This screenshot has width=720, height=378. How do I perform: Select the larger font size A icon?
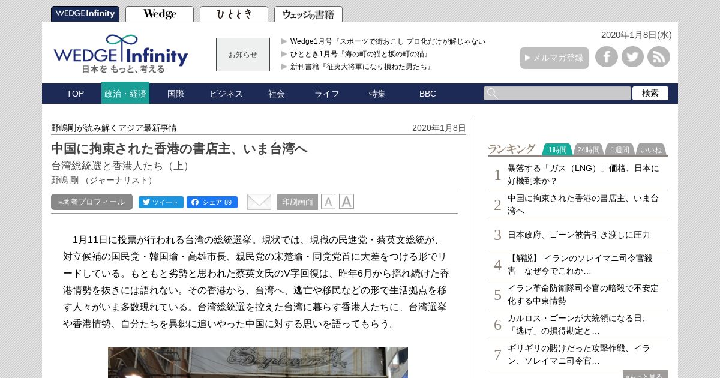tap(346, 202)
